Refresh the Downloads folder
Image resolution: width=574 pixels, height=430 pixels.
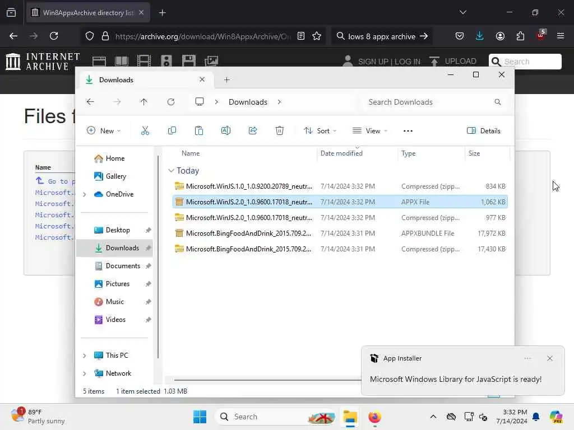pyautogui.click(x=171, y=102)
